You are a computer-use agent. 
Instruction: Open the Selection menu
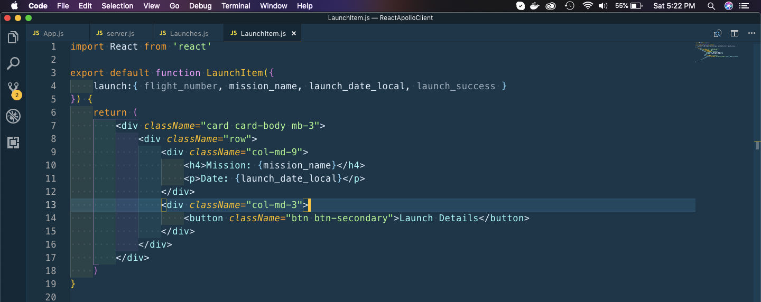click(x=117, y=6)
